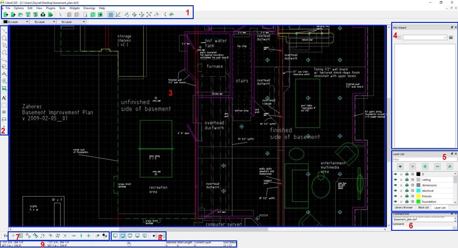Redraw the view with the Redraw icon
The image size is (458, 248).
click(x=127, y=14)
